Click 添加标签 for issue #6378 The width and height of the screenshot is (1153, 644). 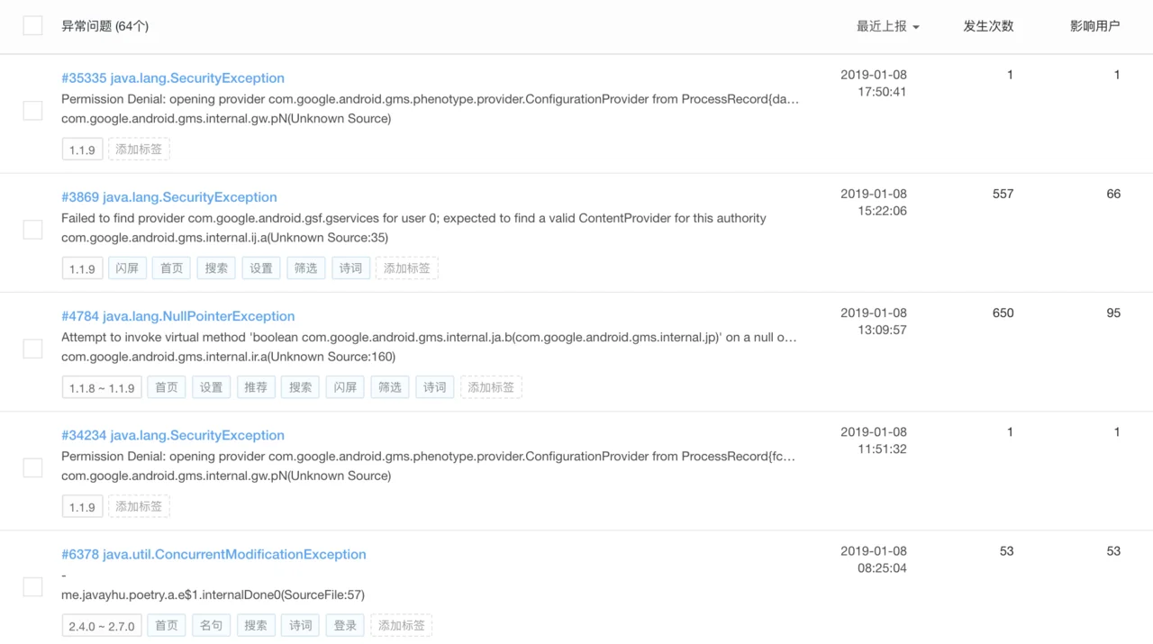(x=402, y=625)
